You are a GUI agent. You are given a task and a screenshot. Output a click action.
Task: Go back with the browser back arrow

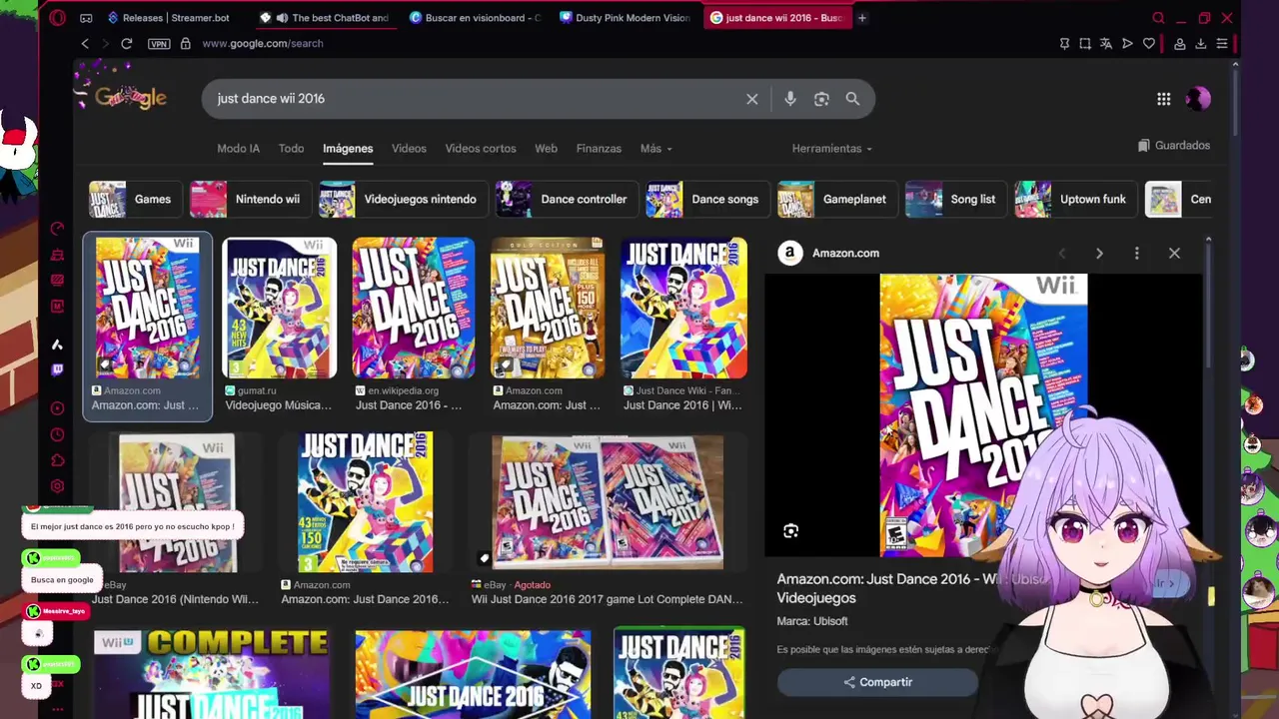click(85, 44)
